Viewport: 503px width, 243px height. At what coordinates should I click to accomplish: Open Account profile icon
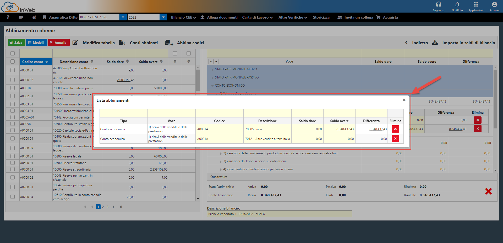(495, 4)
